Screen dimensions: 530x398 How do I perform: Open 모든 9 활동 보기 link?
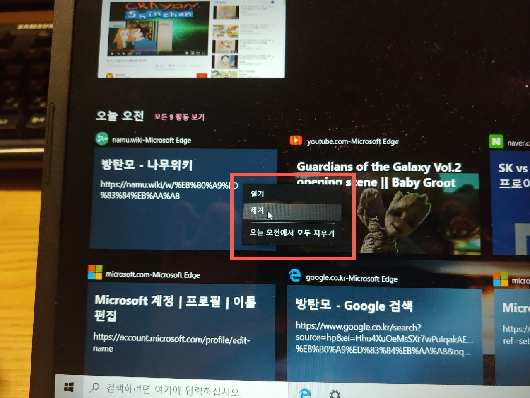pos(179,117)
